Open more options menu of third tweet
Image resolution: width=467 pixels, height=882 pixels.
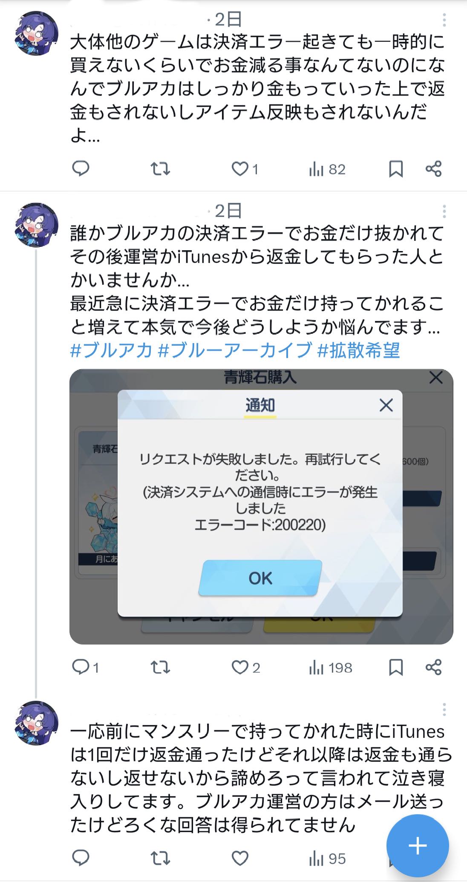click(444, 709)
